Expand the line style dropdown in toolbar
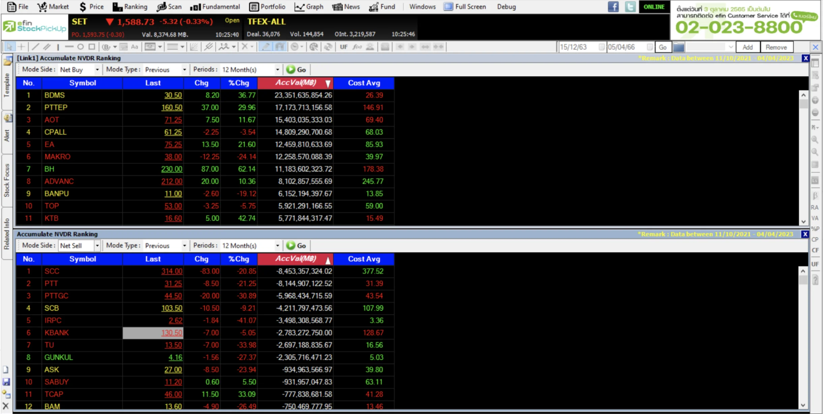The image size is (823, 414). tap(182, 47)
